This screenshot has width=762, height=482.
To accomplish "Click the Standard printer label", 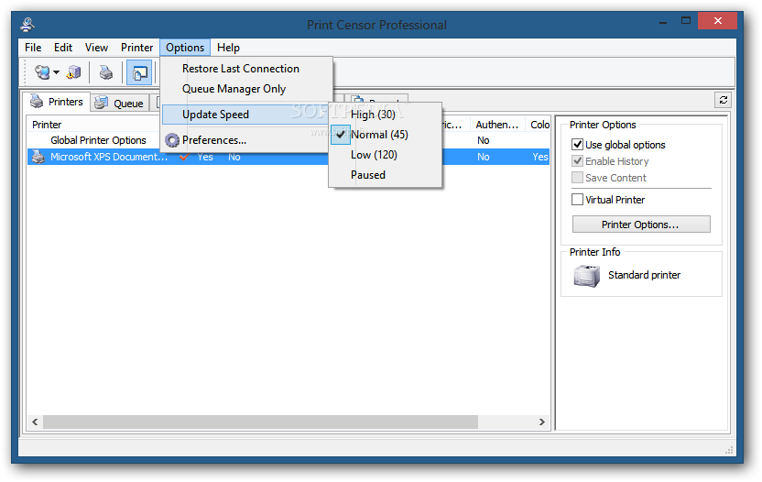I will pyautogui.click(x=644, y=275).
